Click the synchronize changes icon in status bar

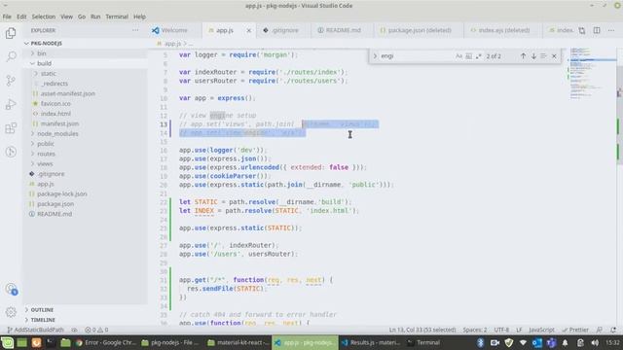tap(74, 330)
